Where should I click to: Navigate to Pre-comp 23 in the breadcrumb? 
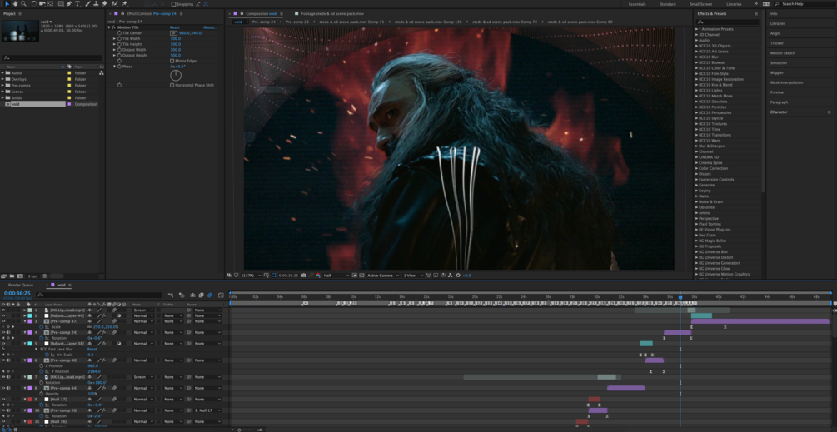point(297,22)
